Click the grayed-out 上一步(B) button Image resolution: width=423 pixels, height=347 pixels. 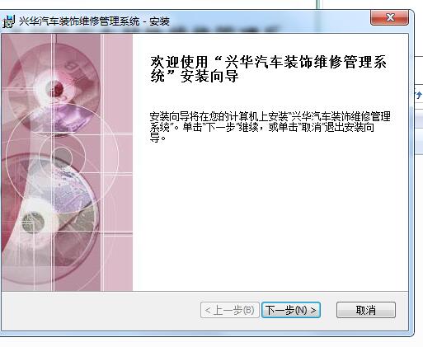[x=230, y=310]
